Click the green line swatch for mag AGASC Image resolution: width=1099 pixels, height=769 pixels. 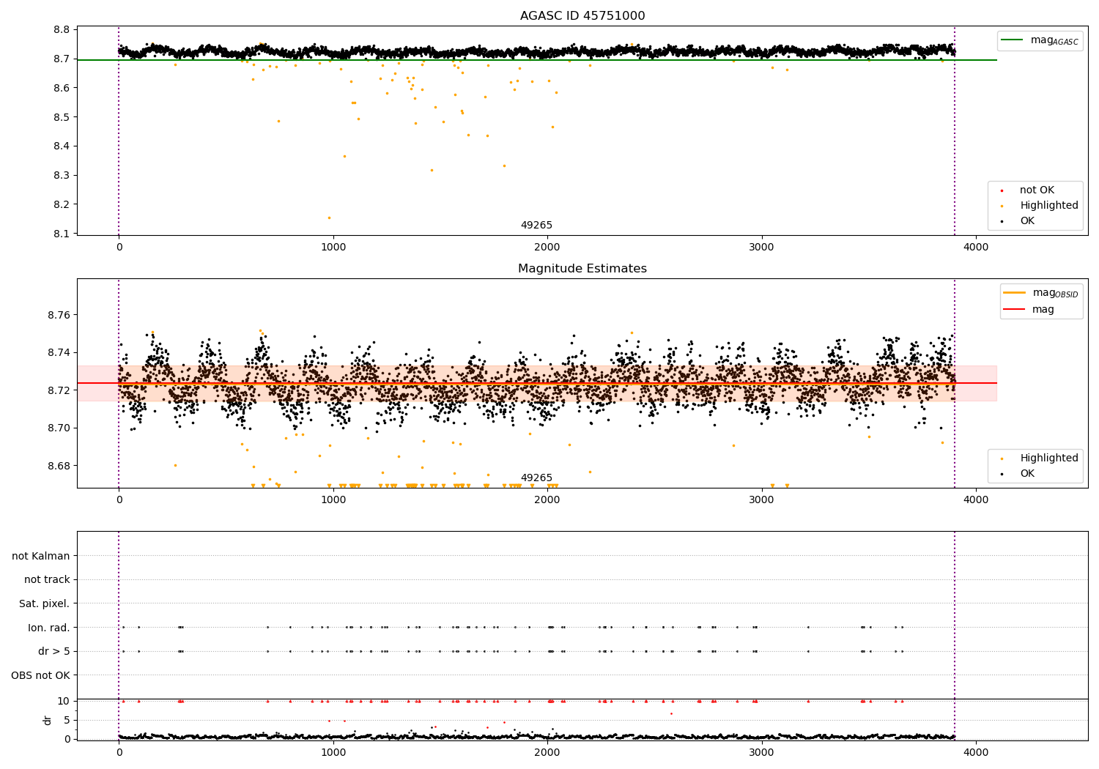coord(1013,40)
